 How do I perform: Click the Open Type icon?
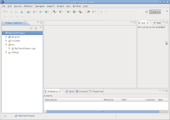tap(88, 12)
